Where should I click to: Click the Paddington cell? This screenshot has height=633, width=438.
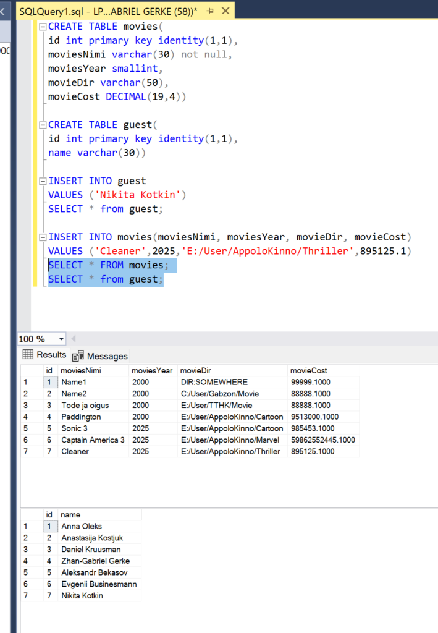coord(93,417)
